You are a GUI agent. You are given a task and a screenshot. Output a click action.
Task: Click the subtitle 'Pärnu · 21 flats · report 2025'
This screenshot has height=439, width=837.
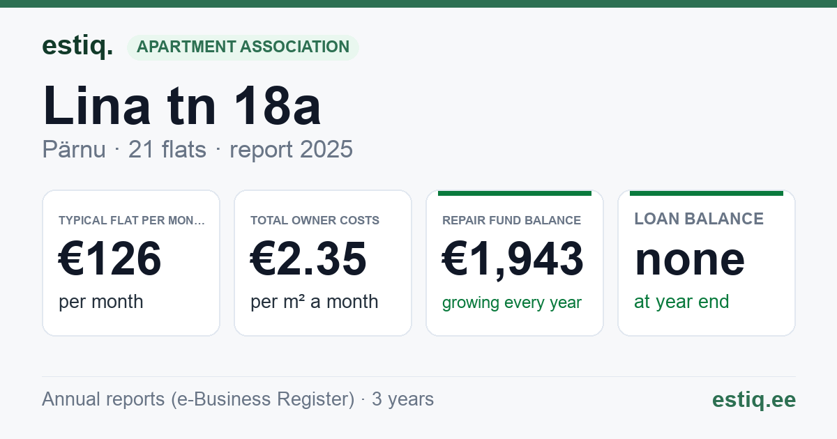(x=197, y=150)
